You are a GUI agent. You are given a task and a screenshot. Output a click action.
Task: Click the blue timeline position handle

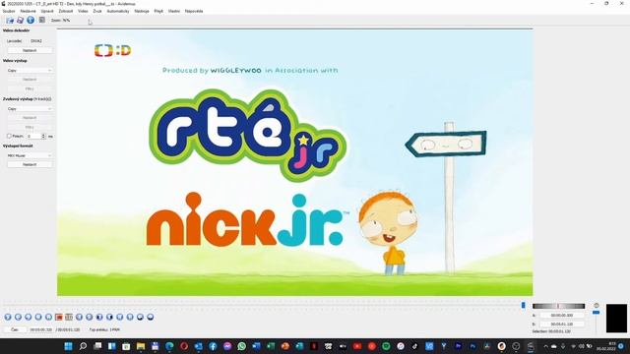coord(523,306)
